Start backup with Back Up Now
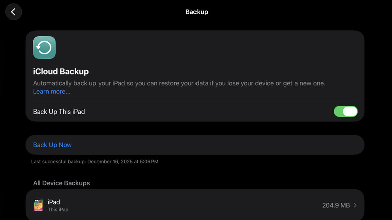 pos(52,145)
